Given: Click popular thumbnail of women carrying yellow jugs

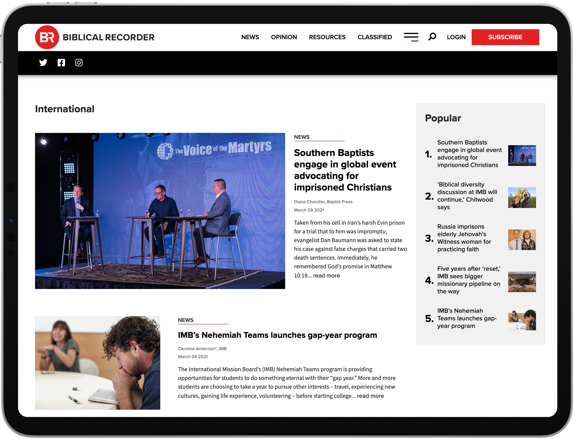Looking at the screenshot, I should tap(522, 197).
